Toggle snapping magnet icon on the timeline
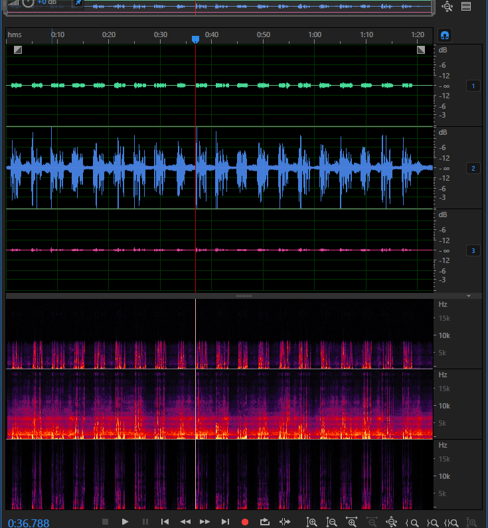The width and height of the screenshot is (488, 528). [445, 35]
